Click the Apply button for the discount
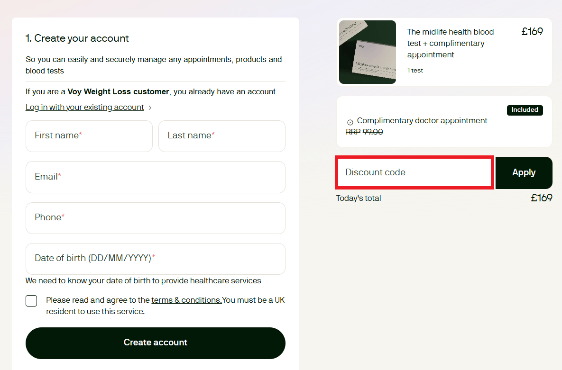 click(524, 172)
